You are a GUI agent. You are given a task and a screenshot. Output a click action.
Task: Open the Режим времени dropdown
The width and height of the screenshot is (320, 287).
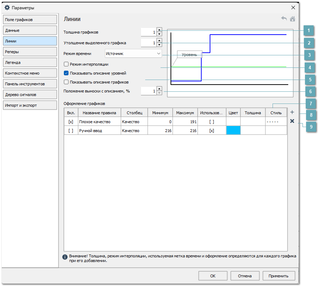133,54
